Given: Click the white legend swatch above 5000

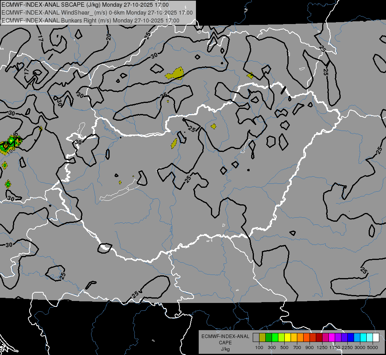Looking at the screenshot, I should [376, 338].
